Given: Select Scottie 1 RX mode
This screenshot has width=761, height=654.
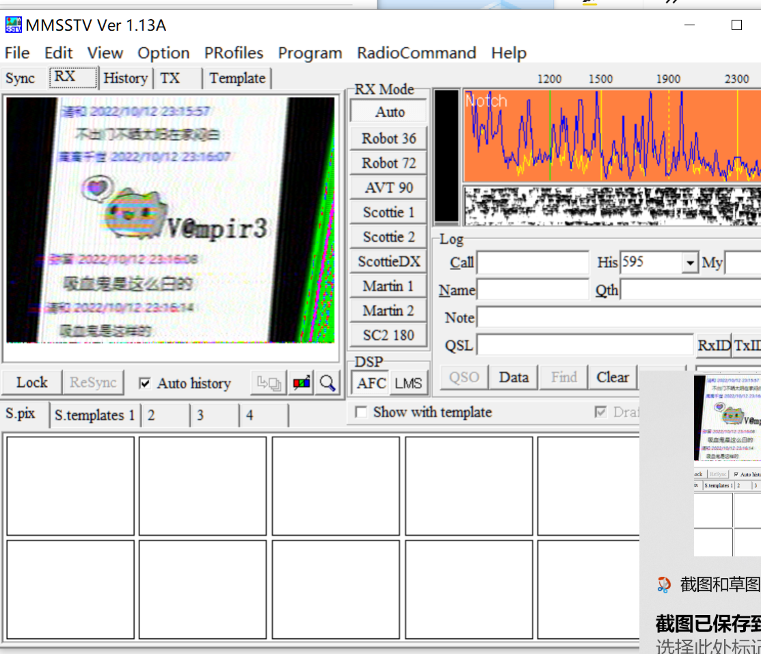Looking at the screenshot, I should click(x=388, y=213).
